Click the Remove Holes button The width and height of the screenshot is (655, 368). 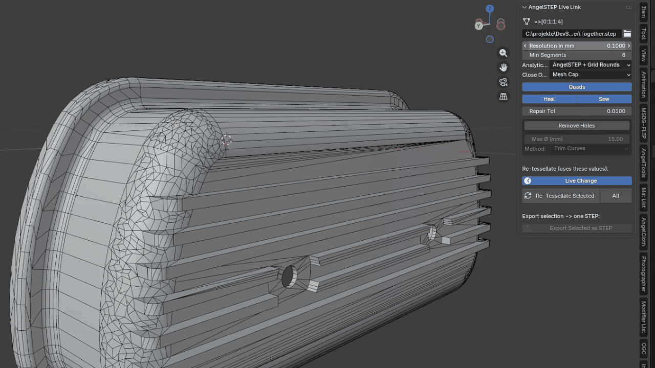pyautogui.click(x=577, y=126)
